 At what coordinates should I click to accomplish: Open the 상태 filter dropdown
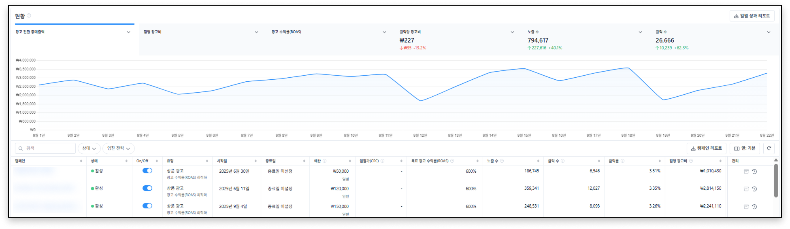[89, 148]
